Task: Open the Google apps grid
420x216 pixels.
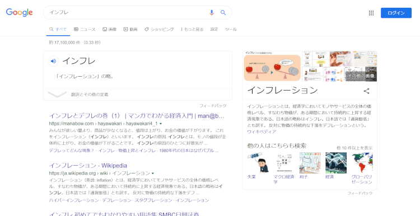Action: tap(371, 13)
